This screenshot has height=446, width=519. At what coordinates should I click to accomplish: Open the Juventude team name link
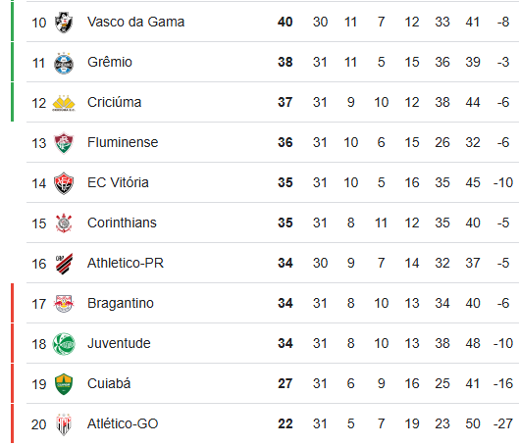pyautogui.click(x=119, y=343)
